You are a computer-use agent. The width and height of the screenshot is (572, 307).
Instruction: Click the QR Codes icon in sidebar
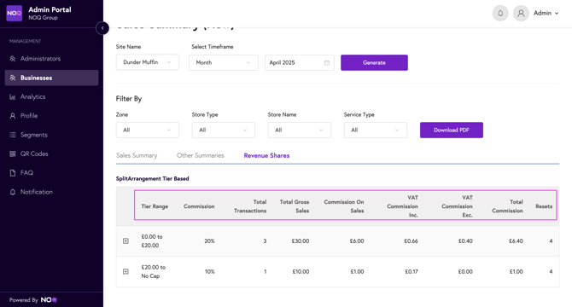13,153
